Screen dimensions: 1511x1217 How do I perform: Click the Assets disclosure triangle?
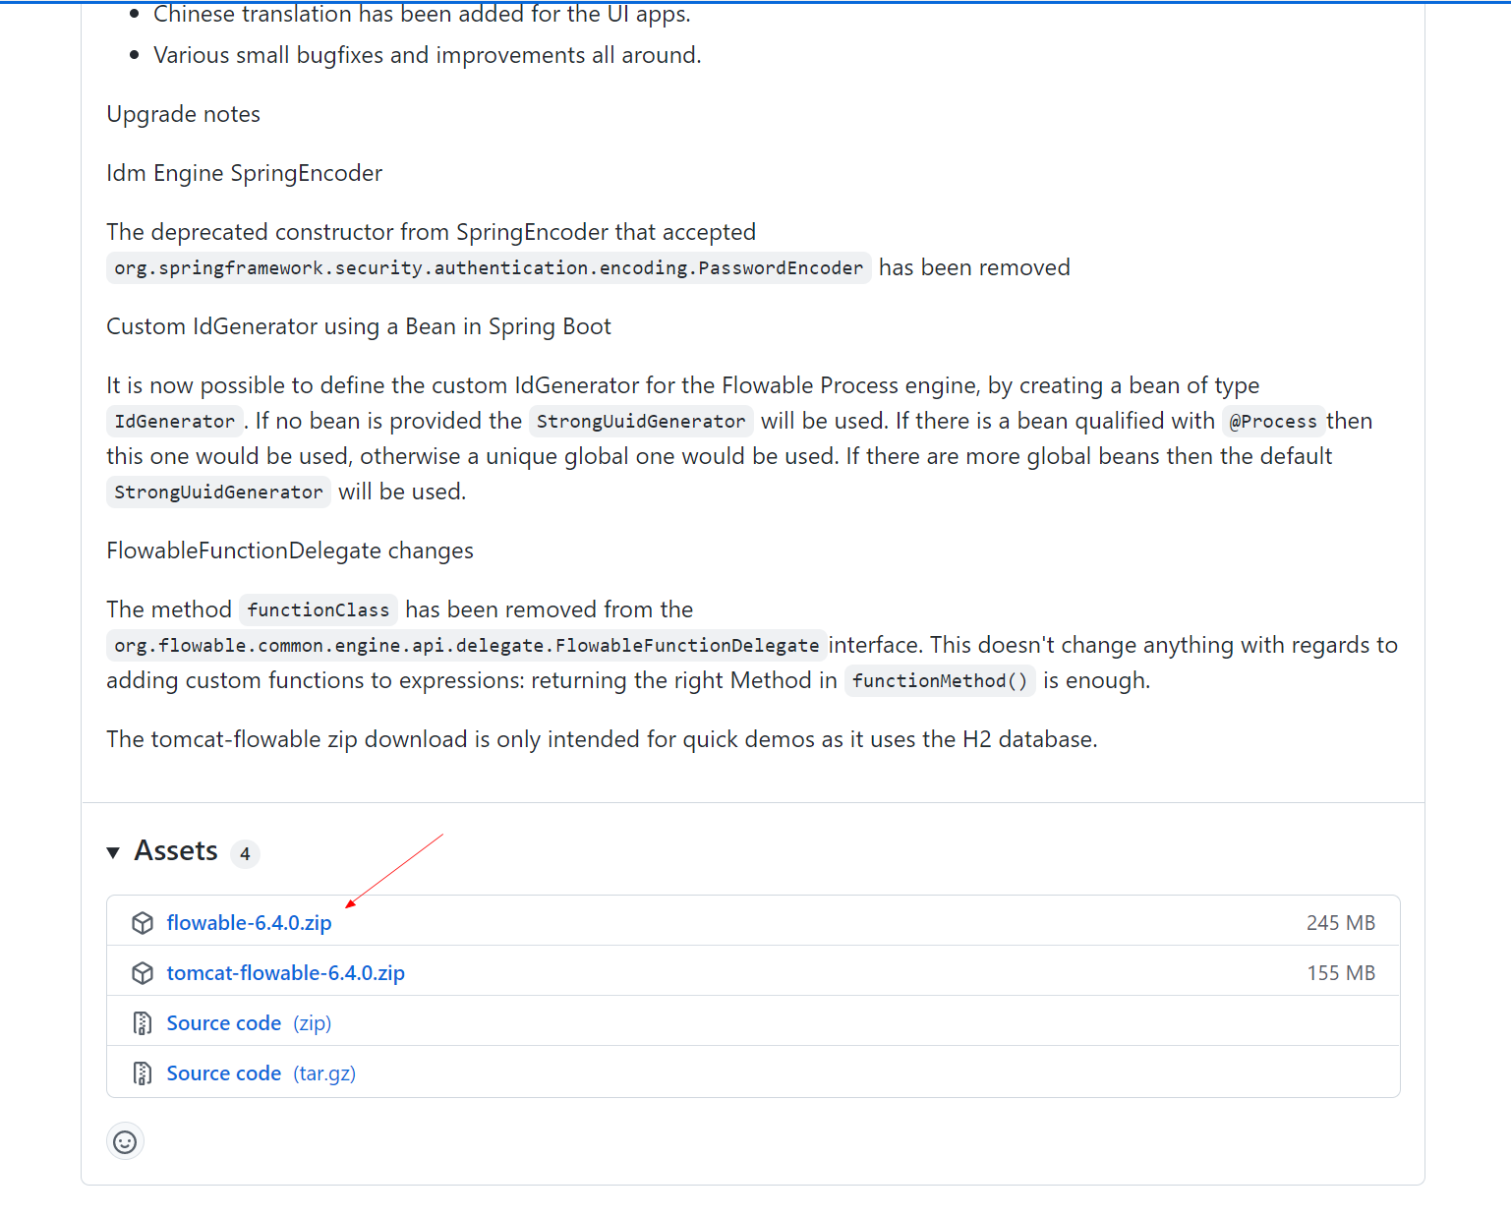(x=113, y=851)
